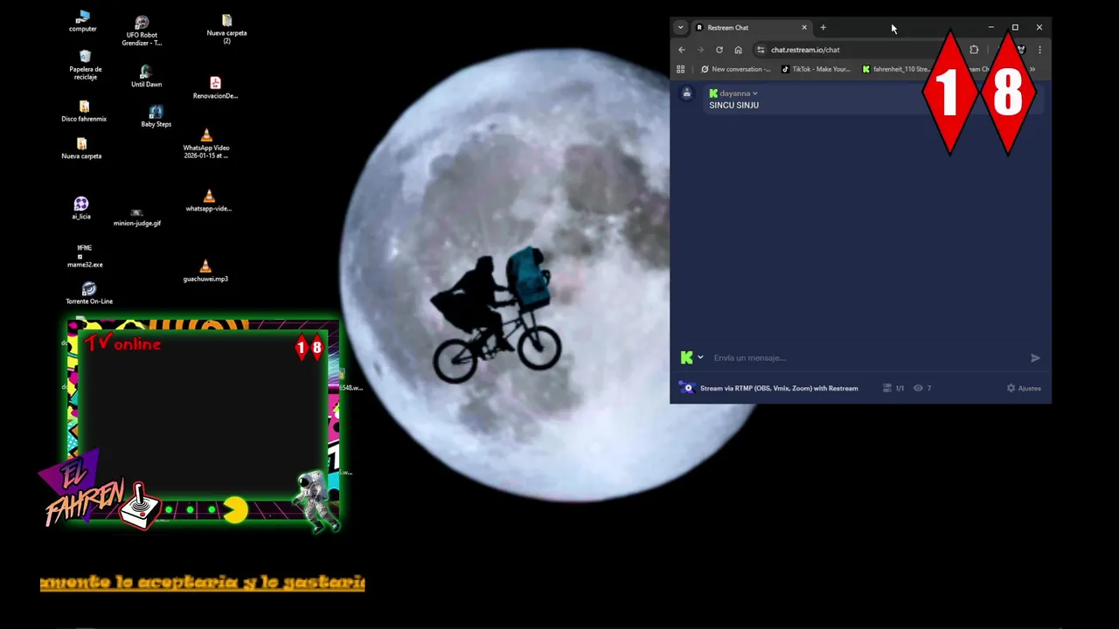Select the Disco fahrenmix folder icon
Viewport: 1119px width, 629px height.
[84, 112]
